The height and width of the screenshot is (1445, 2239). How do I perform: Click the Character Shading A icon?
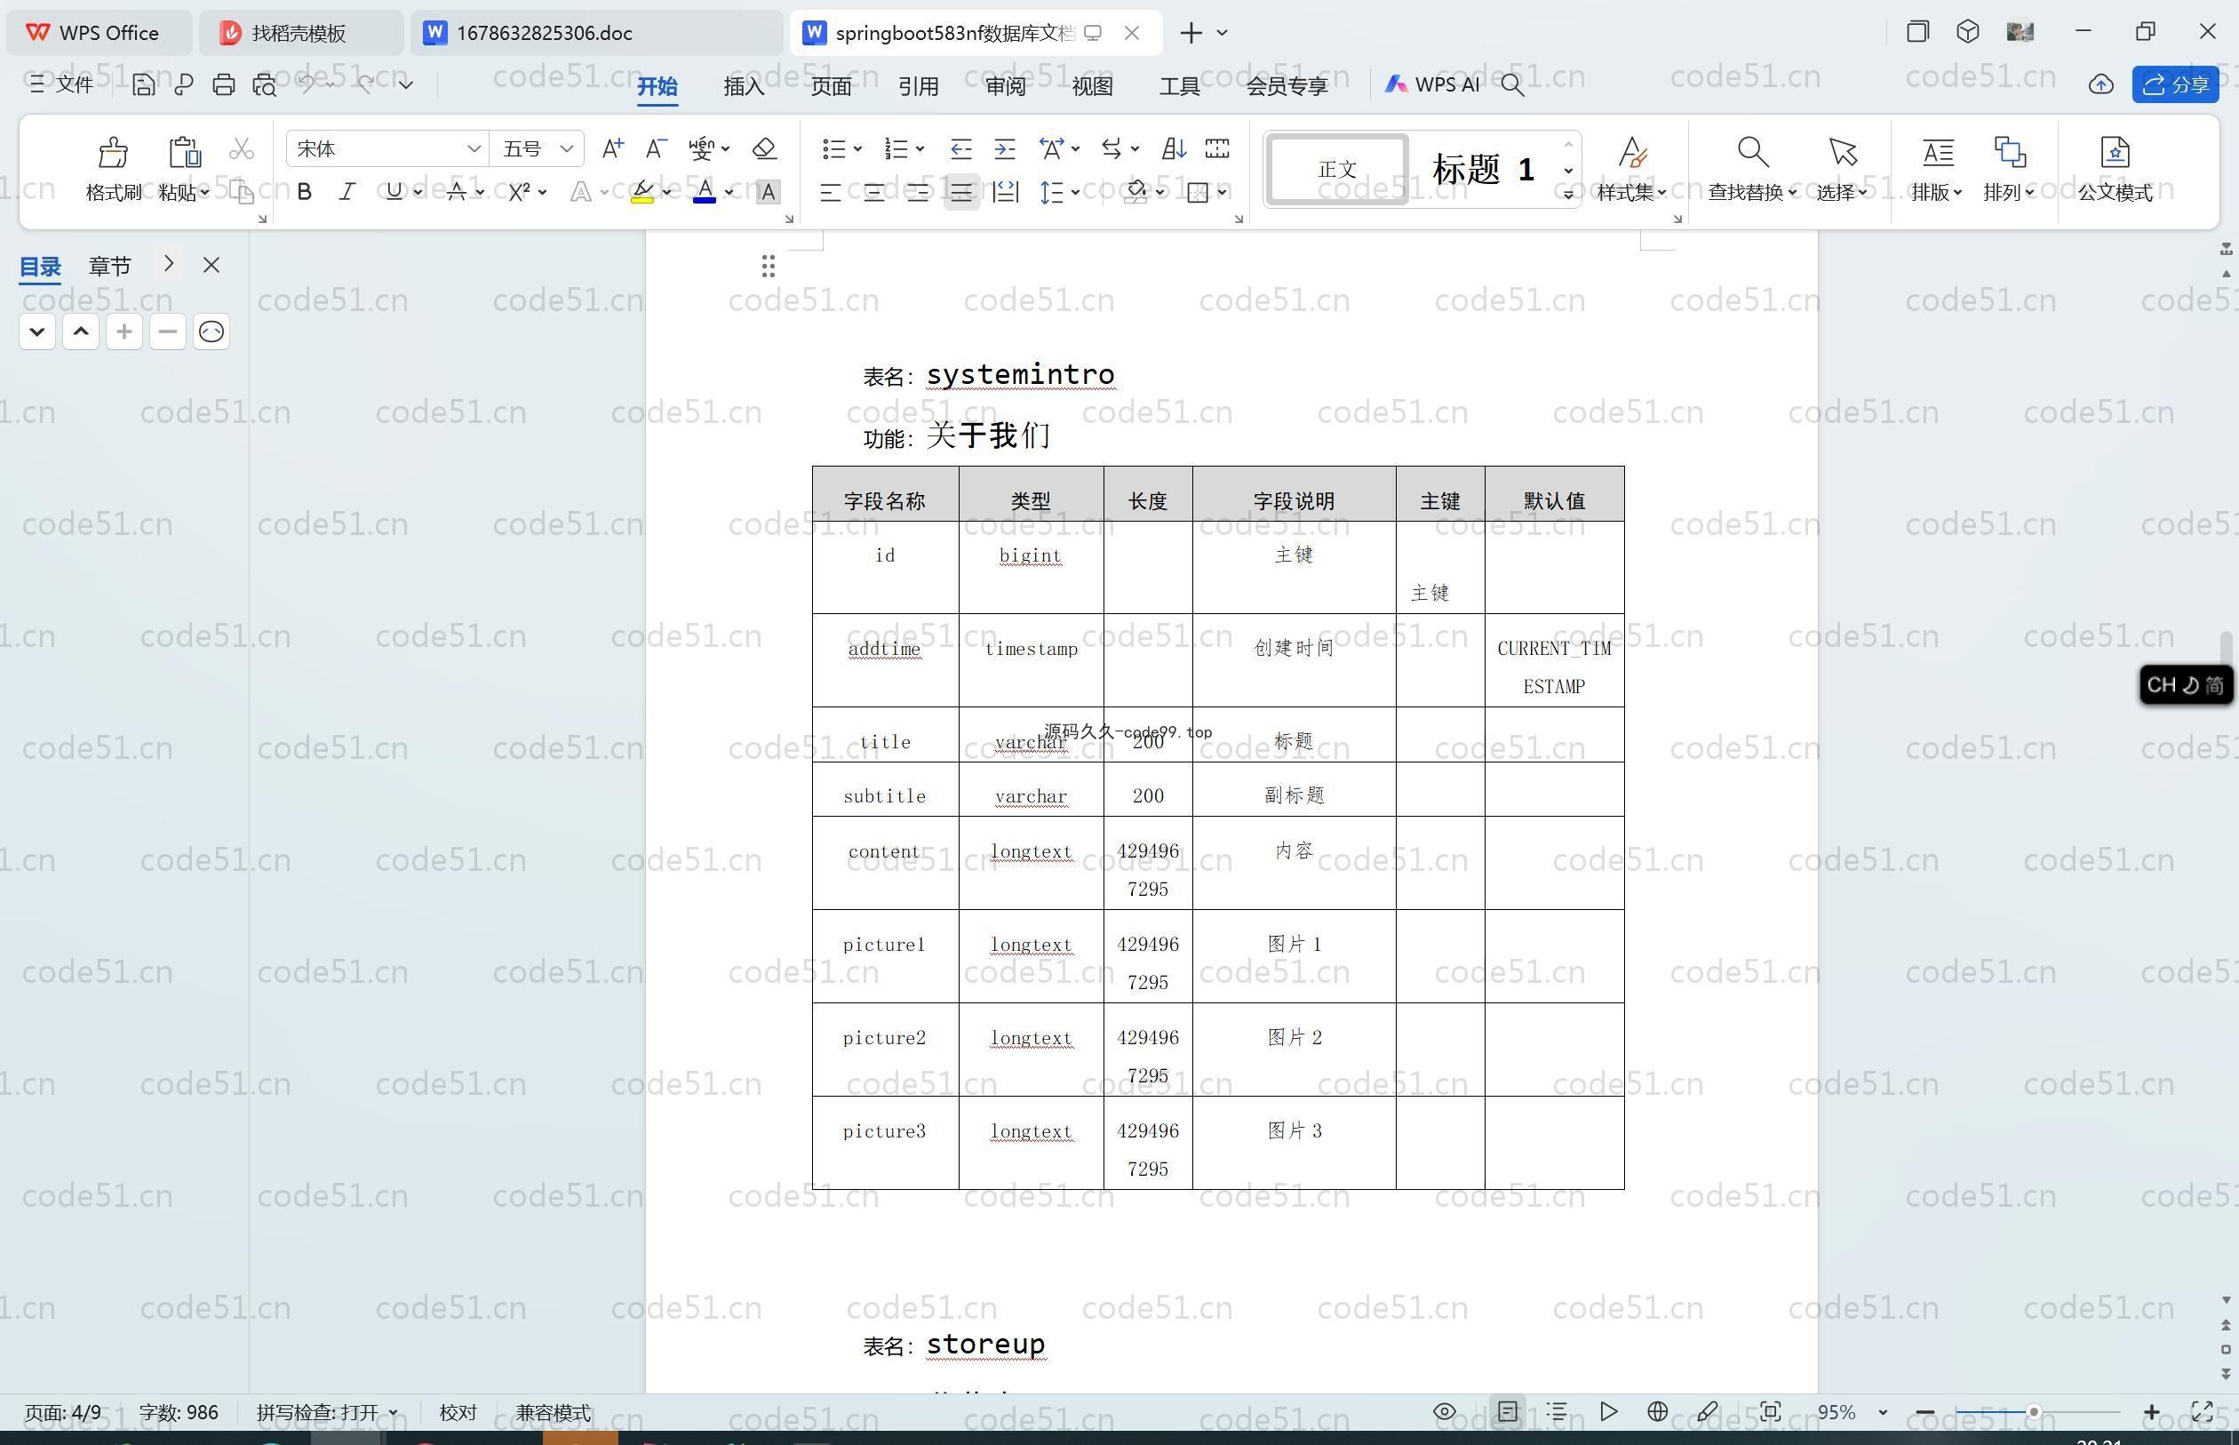768,192
